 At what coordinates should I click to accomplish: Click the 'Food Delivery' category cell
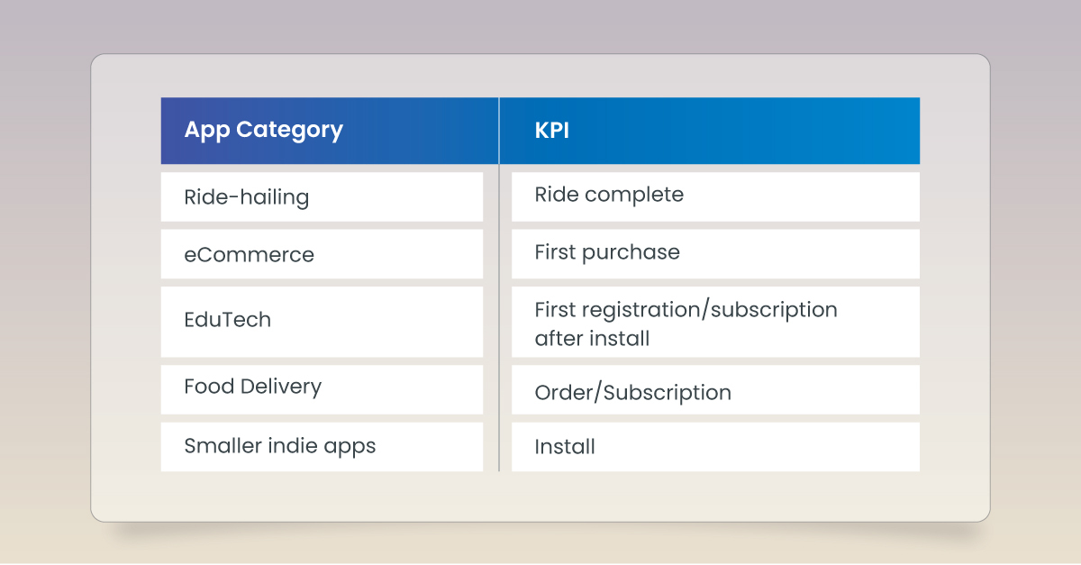coord(322,389)
